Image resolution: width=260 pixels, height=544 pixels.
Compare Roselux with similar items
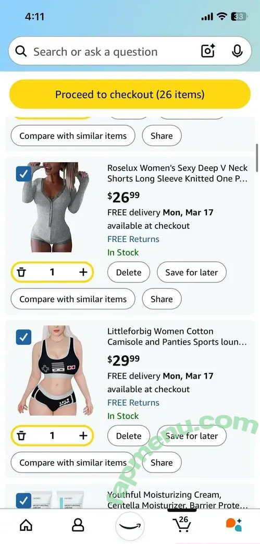tap(73, 299)
